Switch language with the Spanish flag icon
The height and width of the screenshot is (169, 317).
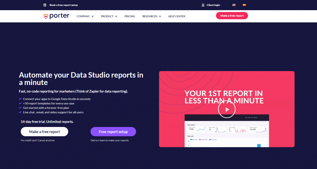click(244, 5)
